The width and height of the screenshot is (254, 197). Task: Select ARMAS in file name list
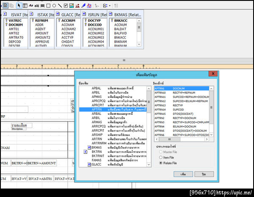coord(113,122)
